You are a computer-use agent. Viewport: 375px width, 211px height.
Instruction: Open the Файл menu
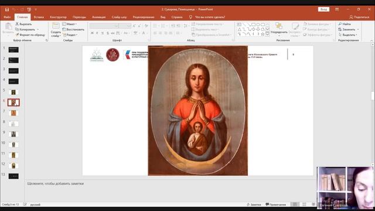coord(7,17)
